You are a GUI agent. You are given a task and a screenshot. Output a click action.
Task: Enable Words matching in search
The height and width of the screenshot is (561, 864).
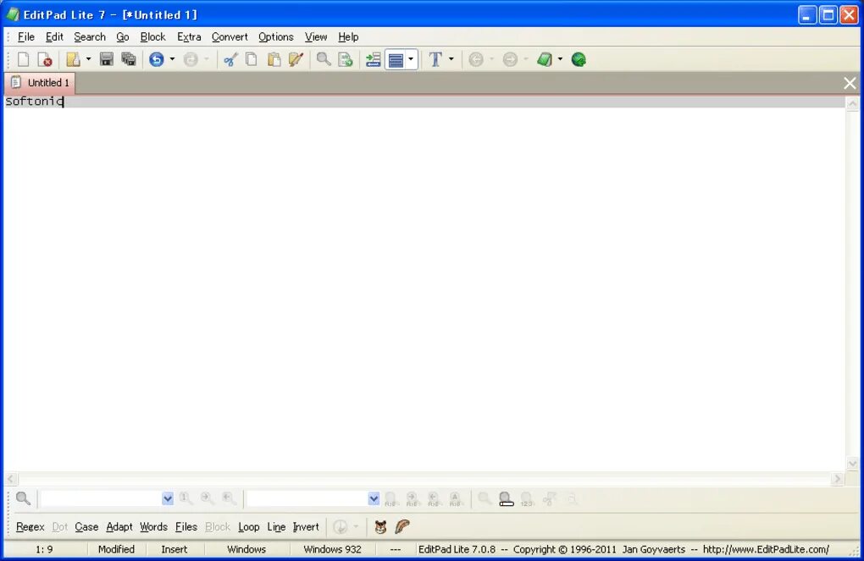153,526
